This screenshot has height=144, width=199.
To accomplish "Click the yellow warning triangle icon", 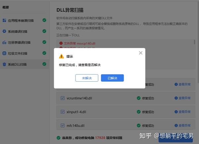I will pos(61,56).
